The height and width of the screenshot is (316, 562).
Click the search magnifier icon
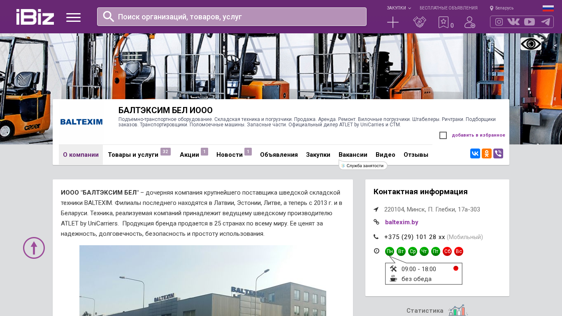coord(109,16)
